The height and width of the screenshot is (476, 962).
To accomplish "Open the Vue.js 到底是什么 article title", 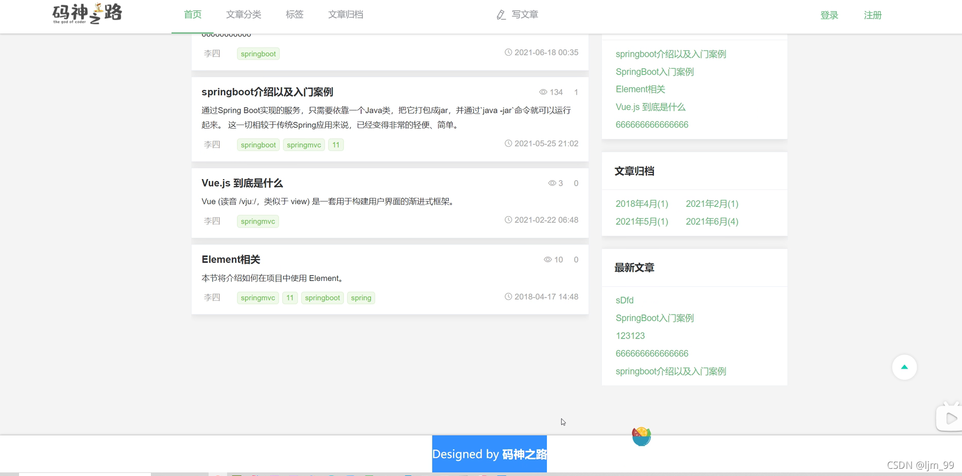I will click(x=242, y=183).
